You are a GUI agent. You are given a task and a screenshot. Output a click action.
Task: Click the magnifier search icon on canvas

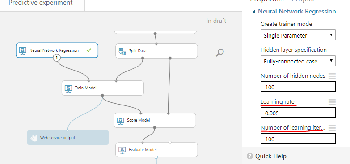tap(219, 52)
